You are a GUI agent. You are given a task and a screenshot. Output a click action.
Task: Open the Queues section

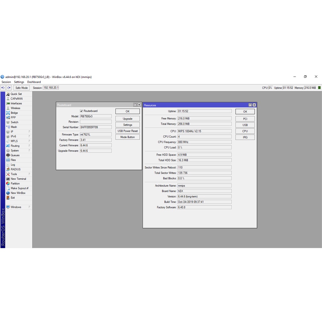click(x=15, y=155)
